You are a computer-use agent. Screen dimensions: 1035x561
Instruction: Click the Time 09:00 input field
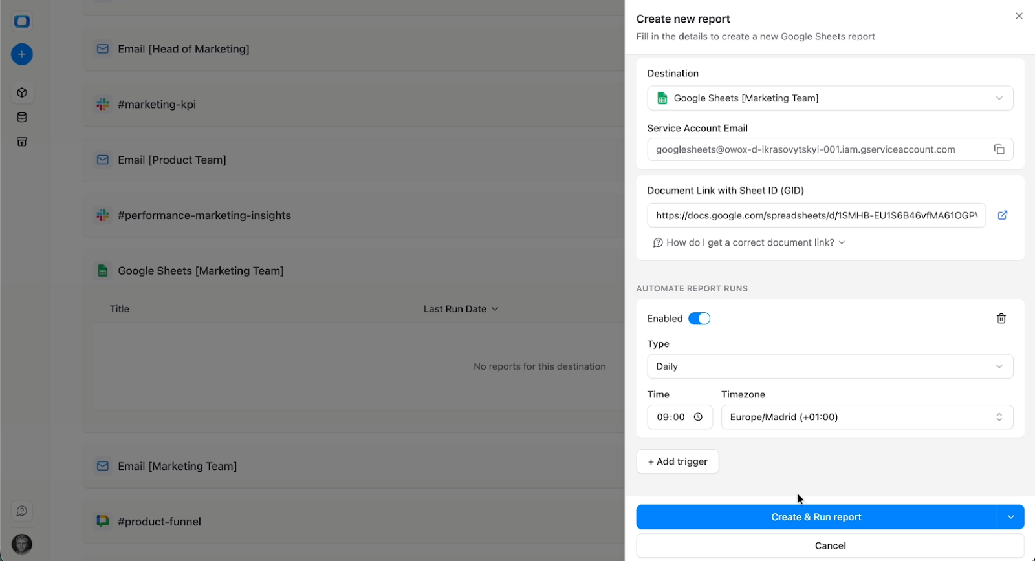pos(680,417)
